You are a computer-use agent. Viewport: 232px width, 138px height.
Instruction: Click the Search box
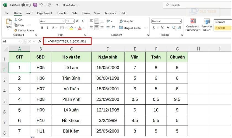click(197, 5)
